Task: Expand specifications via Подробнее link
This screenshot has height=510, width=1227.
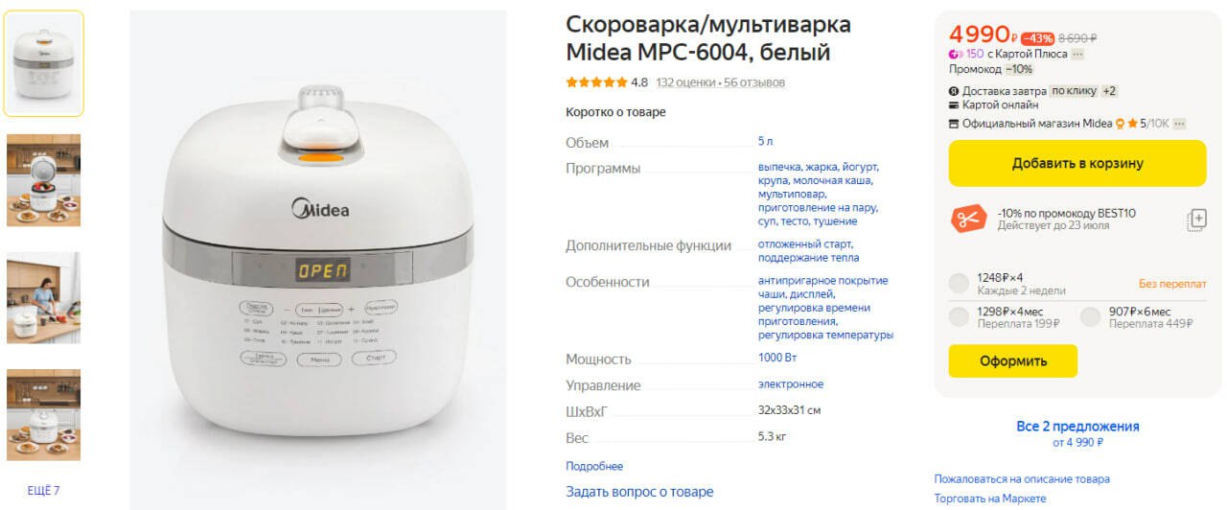Action: (x=594, y=467)
